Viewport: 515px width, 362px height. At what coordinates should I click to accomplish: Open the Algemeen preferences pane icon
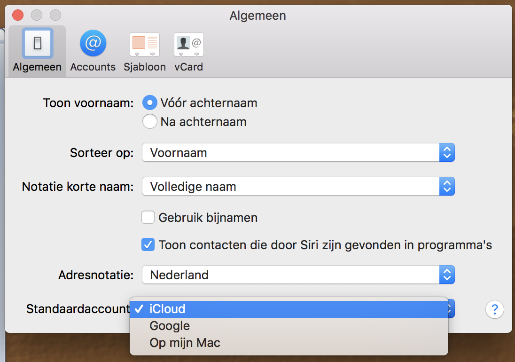[37, 44]
